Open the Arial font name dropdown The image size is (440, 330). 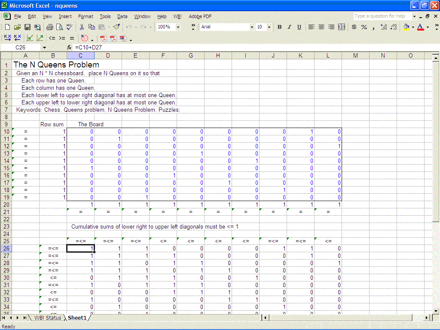[x=252, y=27]
